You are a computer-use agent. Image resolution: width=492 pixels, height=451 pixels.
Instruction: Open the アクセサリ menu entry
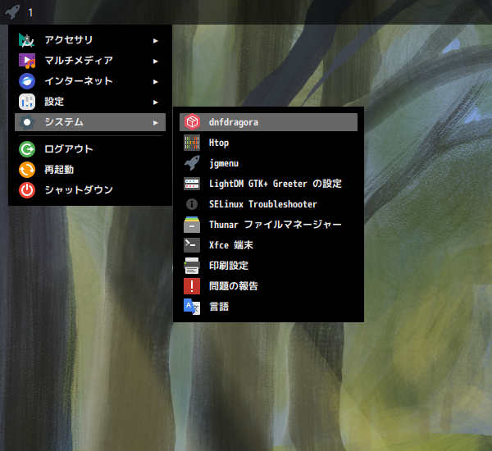(90, 40)
